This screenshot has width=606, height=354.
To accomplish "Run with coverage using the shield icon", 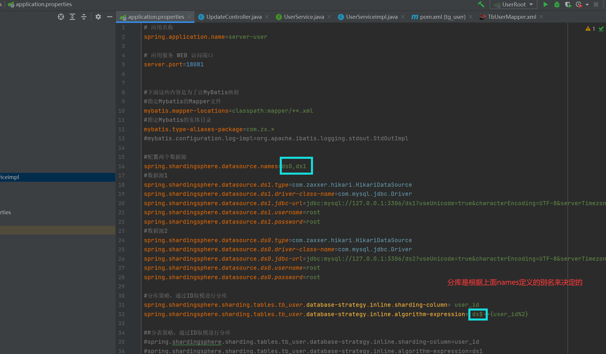I will (x=568, y=4).
